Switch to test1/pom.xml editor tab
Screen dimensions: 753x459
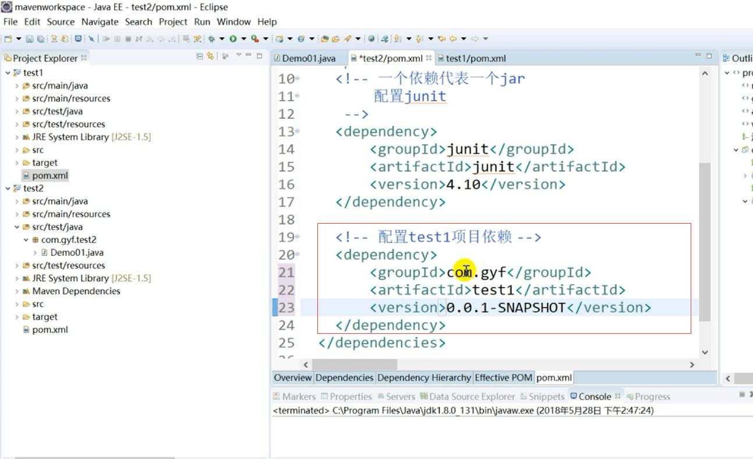point(472,58)
